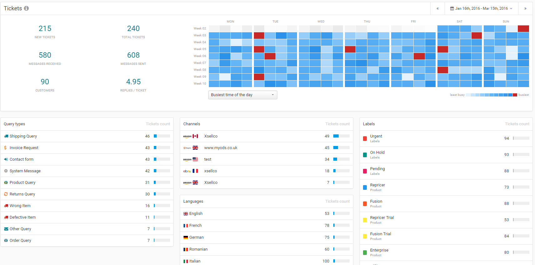Viewport: 535px width, 265px height.
Task: Open the Jan 16th - Mar 15th date picker
Action: click(481, 8)
